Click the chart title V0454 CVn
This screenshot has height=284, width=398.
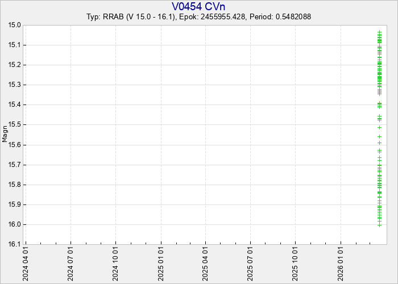tap(198, 6)
